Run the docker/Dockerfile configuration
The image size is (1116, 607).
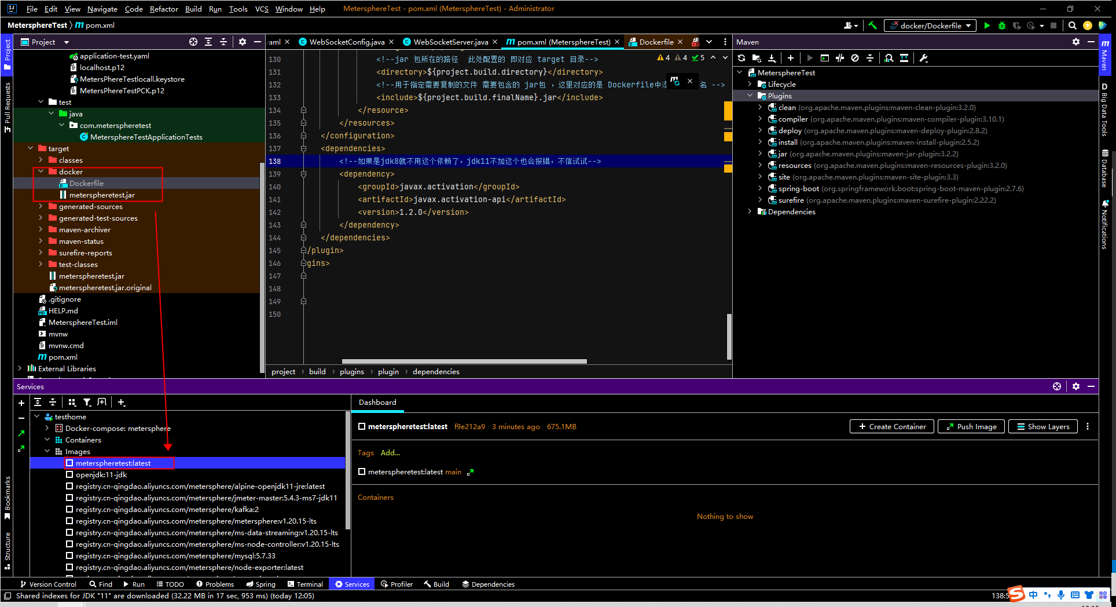tap(987, 25)
